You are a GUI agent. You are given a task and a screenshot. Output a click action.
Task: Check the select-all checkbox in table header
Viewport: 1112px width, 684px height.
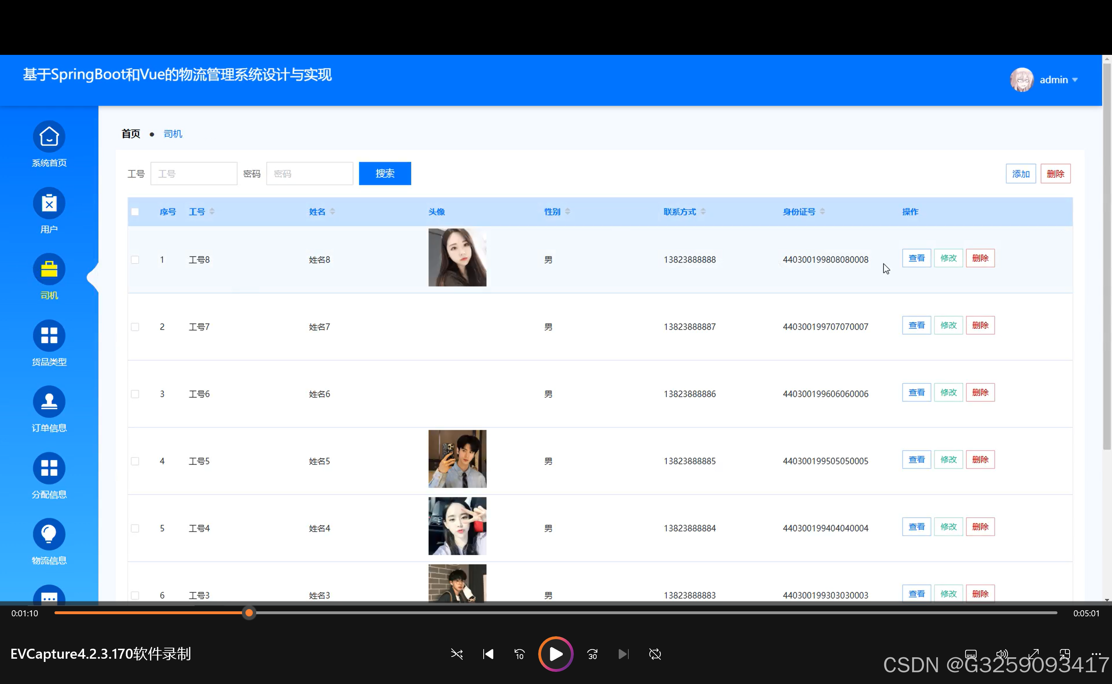(135, 212)
